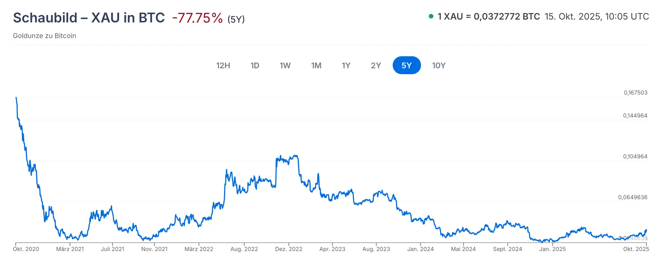Click the 1 XAU = 0,0372772 BTC rate

[x=489, y=16]
